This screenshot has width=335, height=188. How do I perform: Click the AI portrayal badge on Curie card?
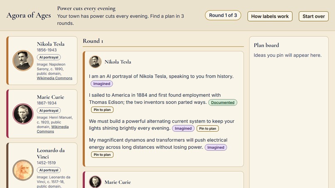49,110
